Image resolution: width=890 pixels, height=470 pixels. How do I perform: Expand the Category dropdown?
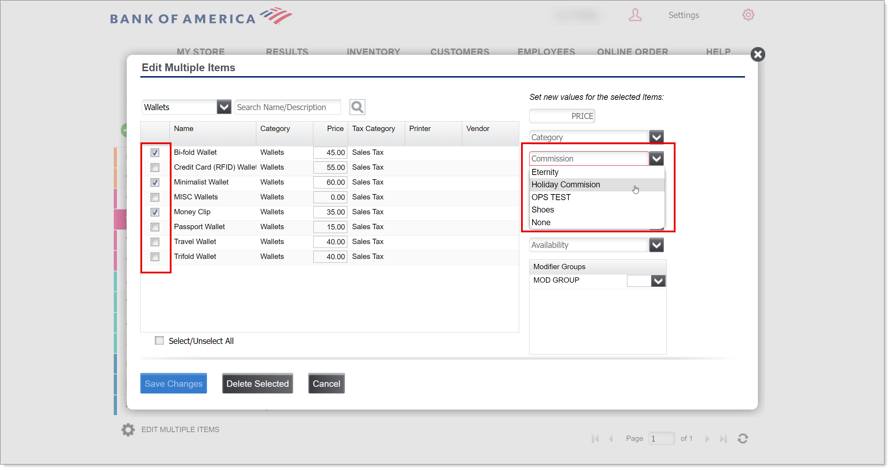(657, 136)
